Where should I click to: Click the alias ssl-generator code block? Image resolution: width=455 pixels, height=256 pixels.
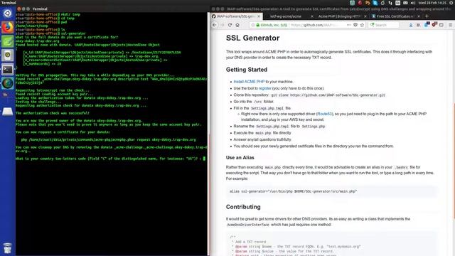click(331, 191)
